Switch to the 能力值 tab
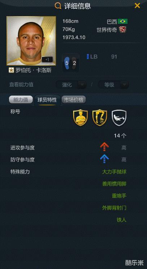Image resolution: width=147 pixels, height=269 pixels. click(x=21, y=100)
